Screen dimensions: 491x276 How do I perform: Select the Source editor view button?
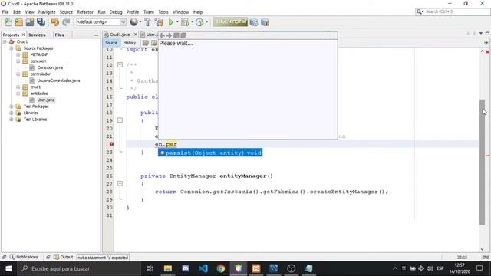coord(111,43)
